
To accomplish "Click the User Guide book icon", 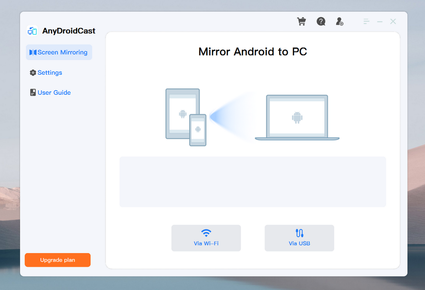I will 33,92.
